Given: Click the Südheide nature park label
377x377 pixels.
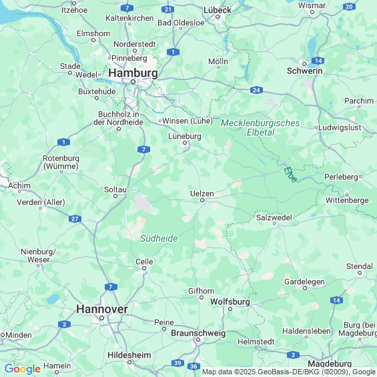Looking at the screenshot, I should coord(159,238).
